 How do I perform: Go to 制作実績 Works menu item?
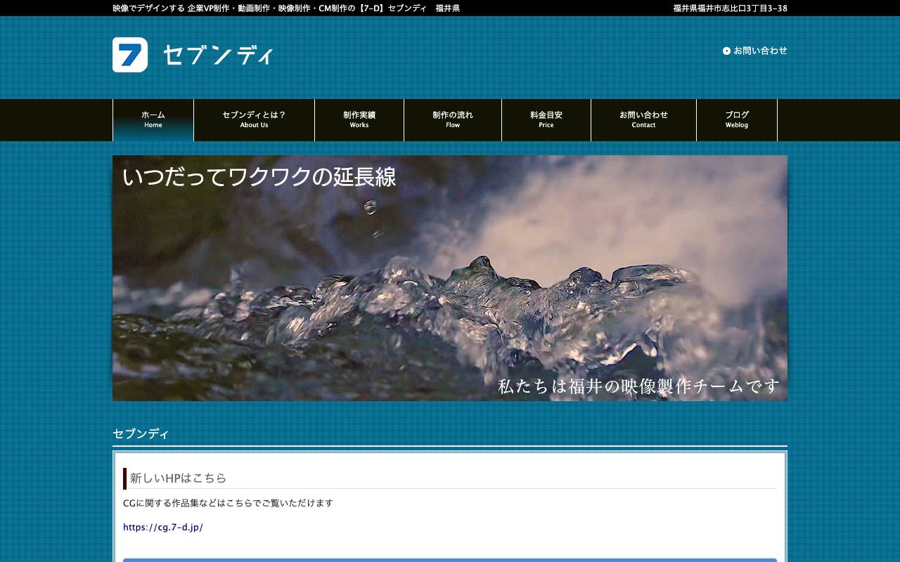[359, 120]
